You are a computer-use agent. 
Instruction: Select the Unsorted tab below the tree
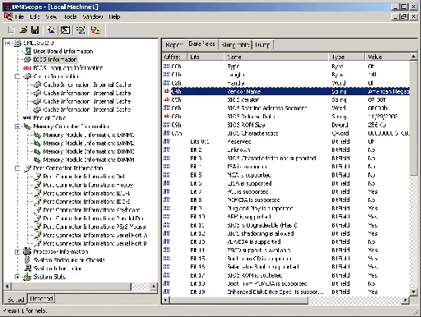(41, 298)
